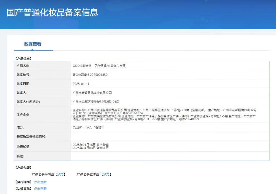Image resolution: width=276 pixels, height=194 pixels.
Task: Select the product name ODDIS奥迪丝一见永恒香水 text
Action: [x=99, y=66]
